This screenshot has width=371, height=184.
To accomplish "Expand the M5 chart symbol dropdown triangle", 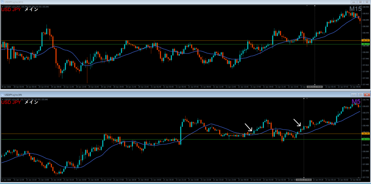I will (x=3, y=99).
